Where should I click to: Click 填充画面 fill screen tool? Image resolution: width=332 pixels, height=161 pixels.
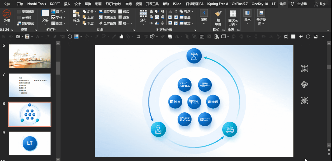pos(107,18)
